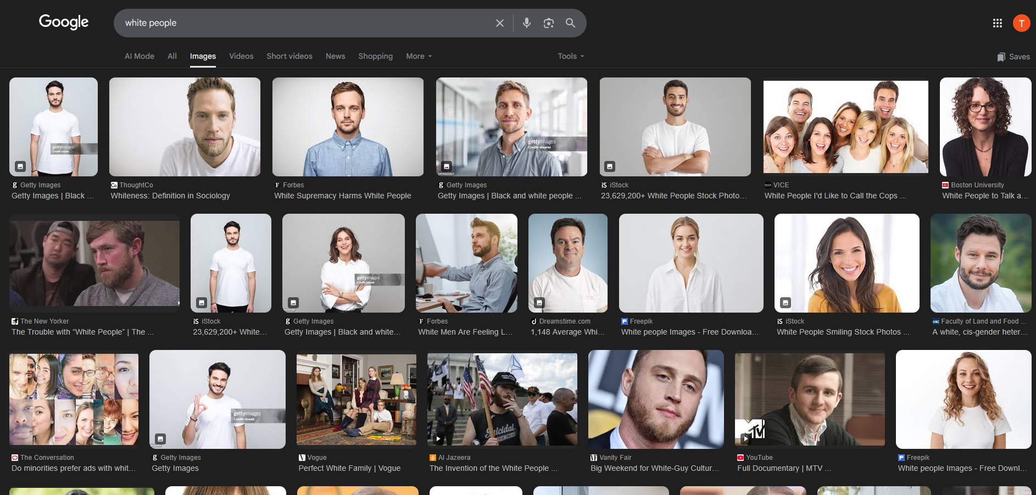This screenshot has width=1036, height=495.
Task: Open 'Big Weekend for White-Guy Culture' link
Action: (x=655, y=468)
